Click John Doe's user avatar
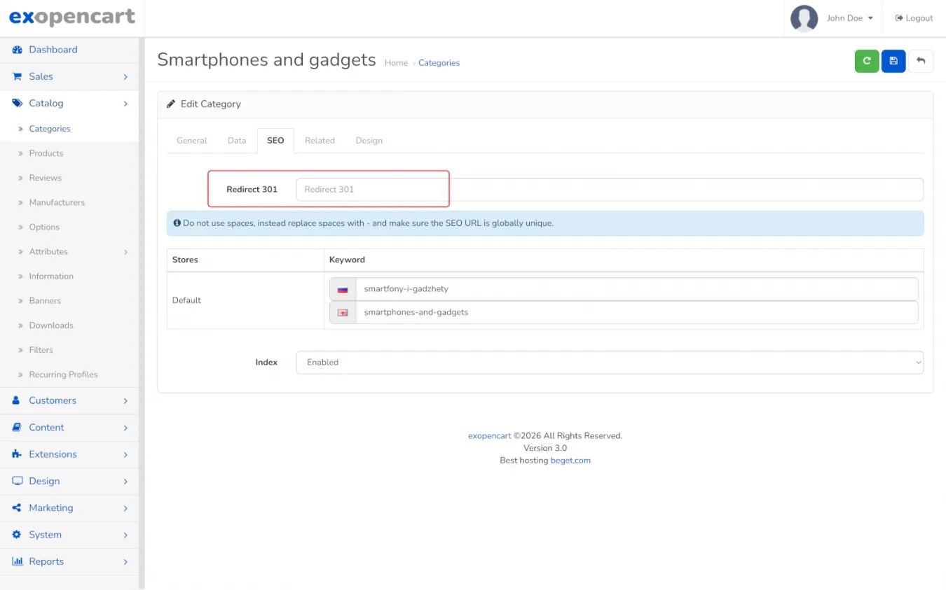 (804, 18)
